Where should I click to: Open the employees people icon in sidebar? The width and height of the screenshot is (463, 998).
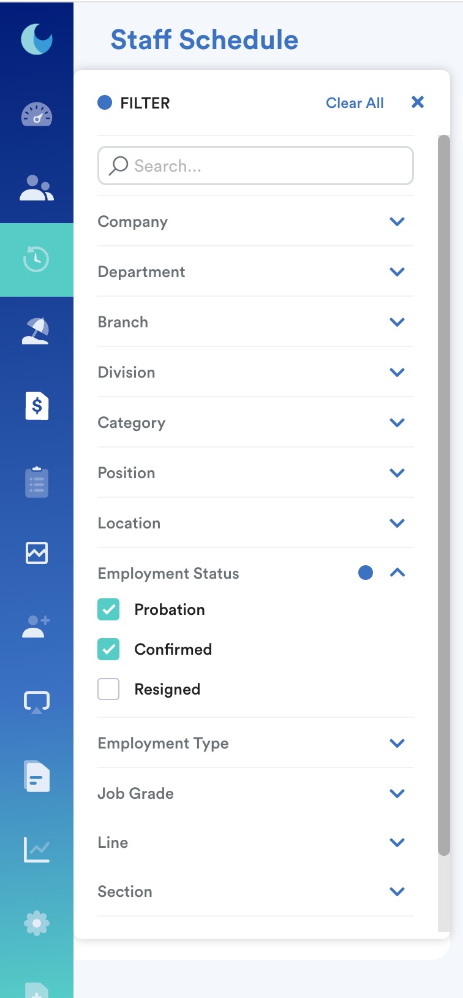pos(37,188)
